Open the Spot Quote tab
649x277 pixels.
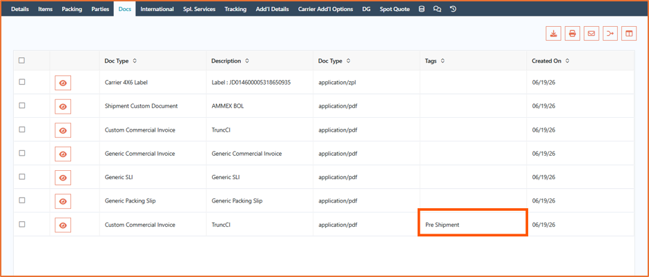[395, 9]
